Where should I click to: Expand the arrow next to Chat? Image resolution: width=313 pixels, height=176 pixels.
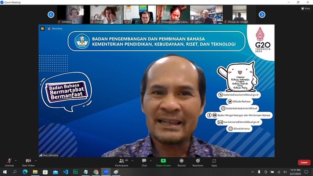pyautogui.click(x=151, y=161)
